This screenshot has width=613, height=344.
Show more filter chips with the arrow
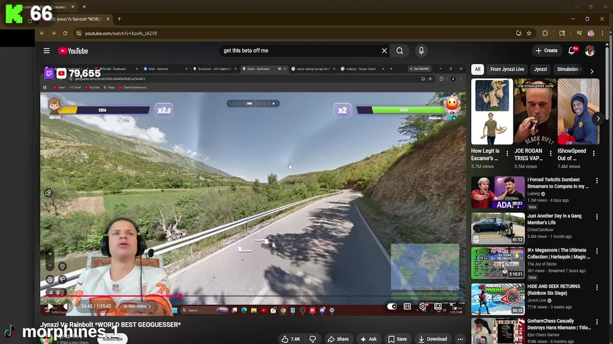click(x=592, y=71)
